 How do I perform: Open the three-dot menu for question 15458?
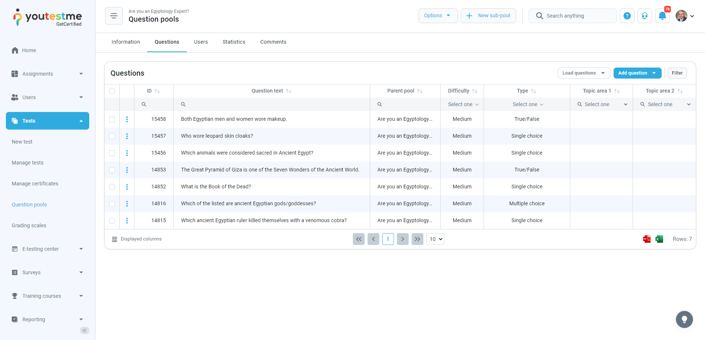(x=127, y=119)
